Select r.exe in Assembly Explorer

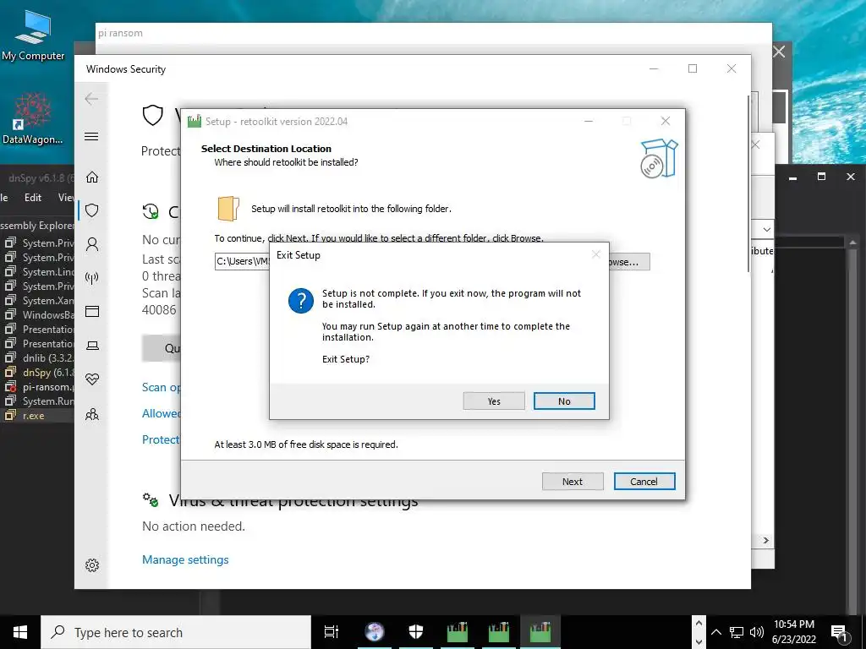(x=33, y=416)
